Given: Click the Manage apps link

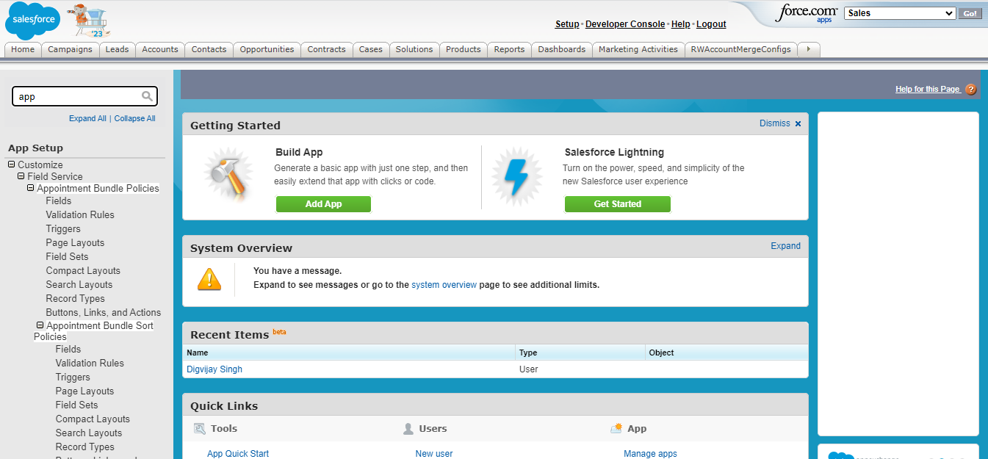Looking at the screenshot, I should (x=650, y=454).
